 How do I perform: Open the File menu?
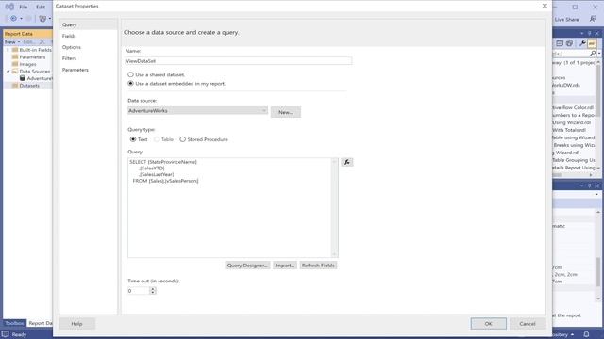pos(24,7)
